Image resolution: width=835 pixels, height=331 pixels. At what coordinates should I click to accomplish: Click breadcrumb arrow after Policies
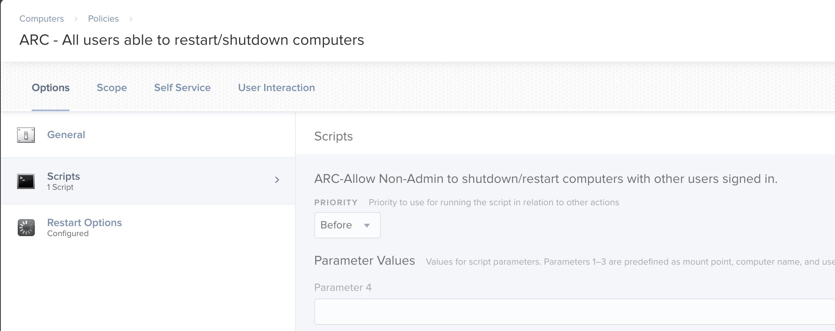tap(131, 19)
